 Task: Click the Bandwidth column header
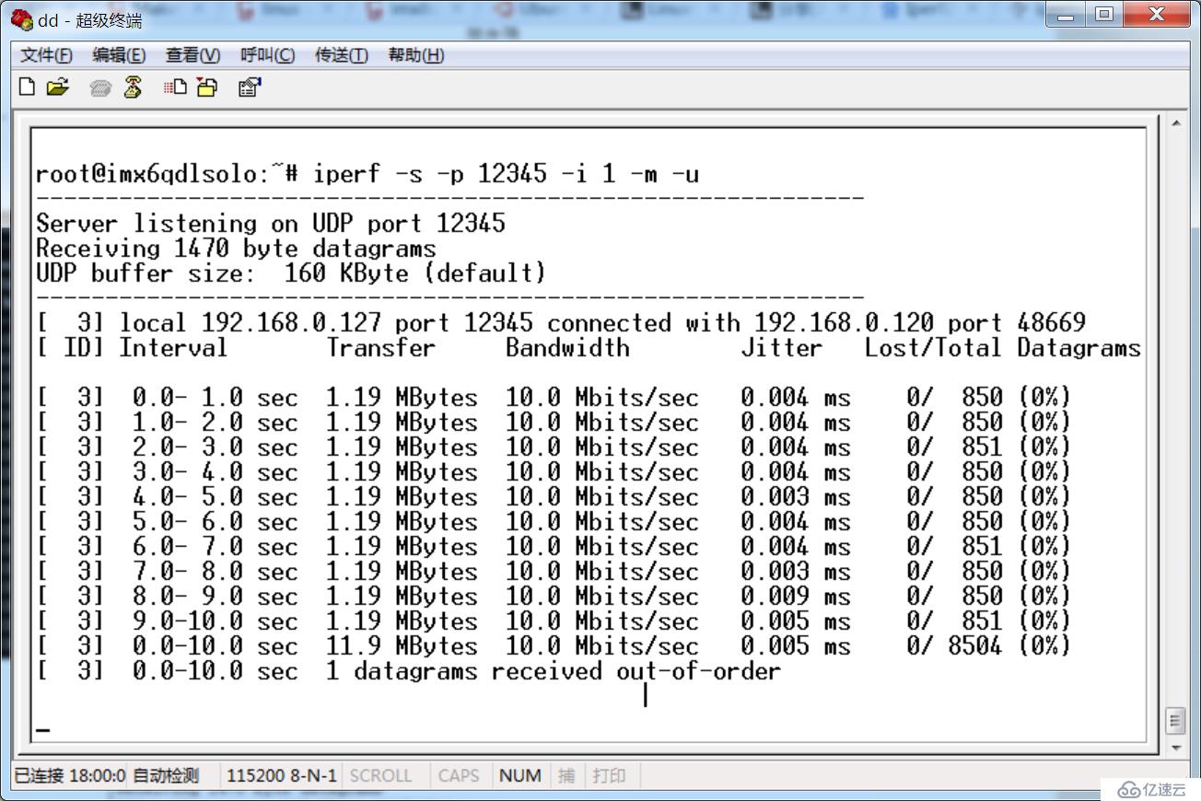coord(567,347)
